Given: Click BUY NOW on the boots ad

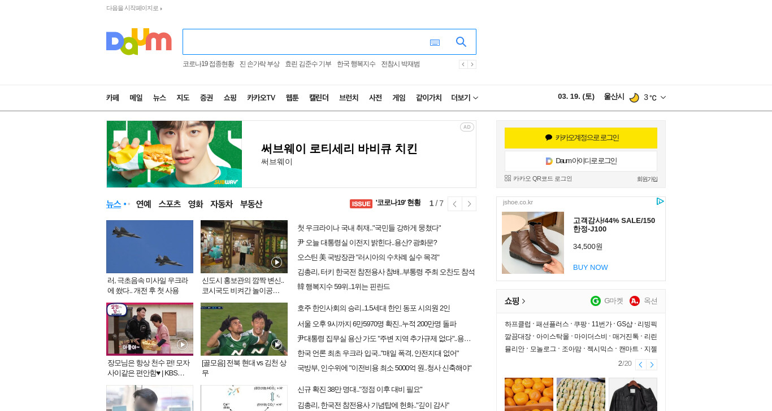Looking at the screenshot, I should pyautogui.click(x=591, y=267).
